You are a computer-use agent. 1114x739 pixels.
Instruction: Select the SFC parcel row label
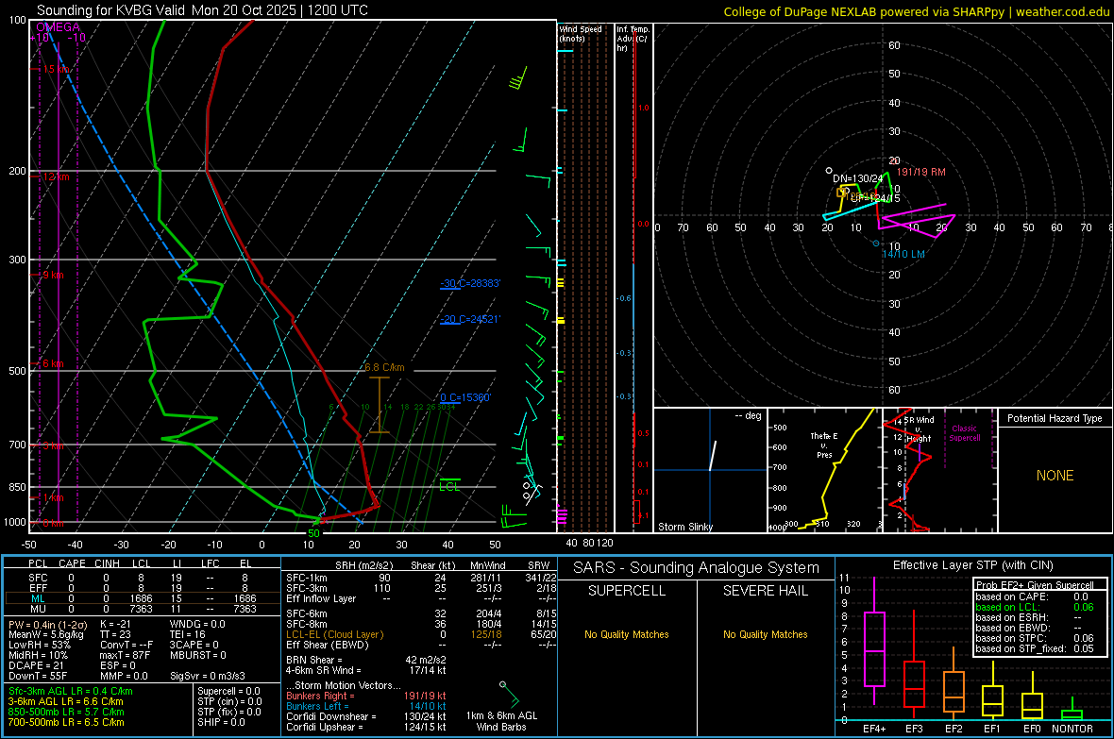click(x=38, y=578)
